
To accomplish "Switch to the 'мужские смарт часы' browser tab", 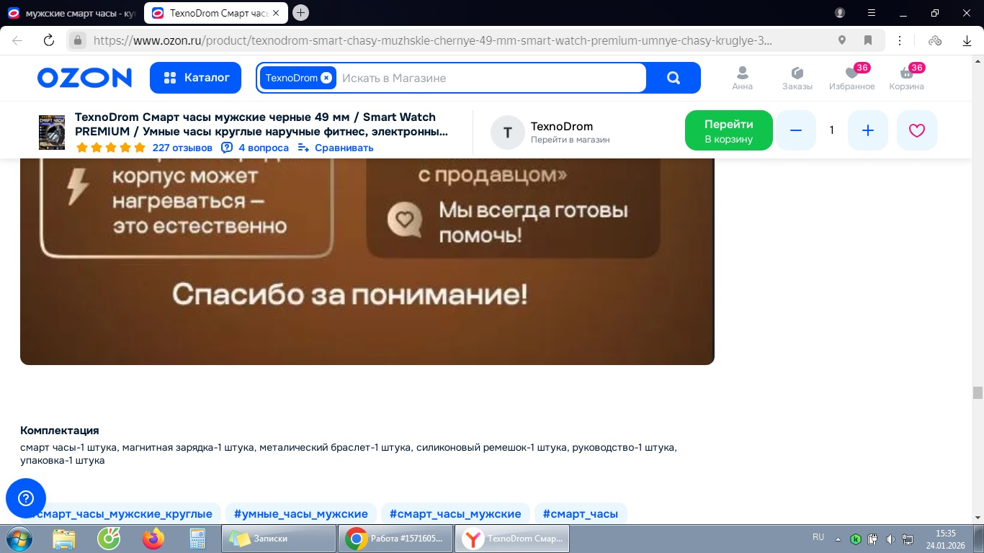I will pyautogui.click(x=71, y=13).
